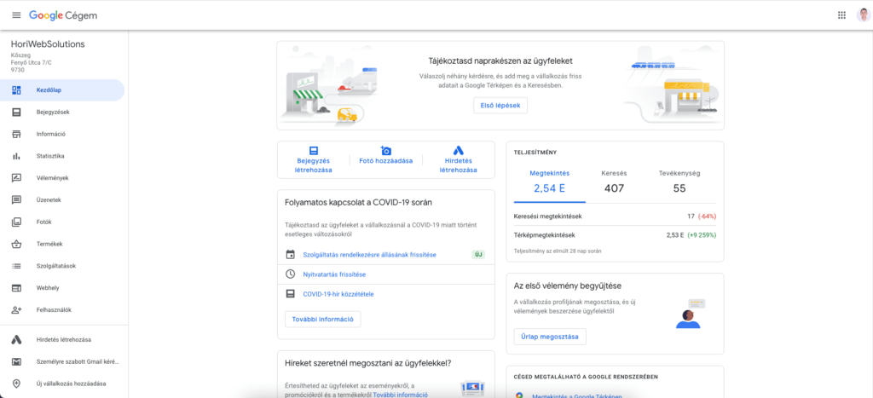Click the Google Cégem logo
873x398 pixels.
pyautogui.click(x=63, y=15)
